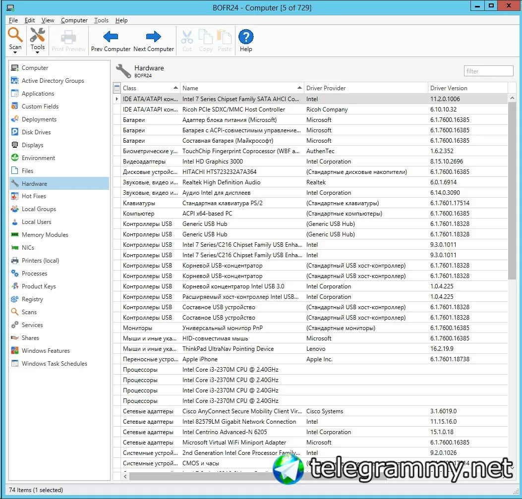
Task: Open Local Groups people icon
Action: tap(15, 209)
